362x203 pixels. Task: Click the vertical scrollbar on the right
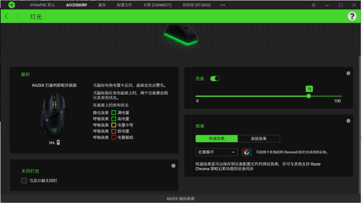(x=360, y=124)
